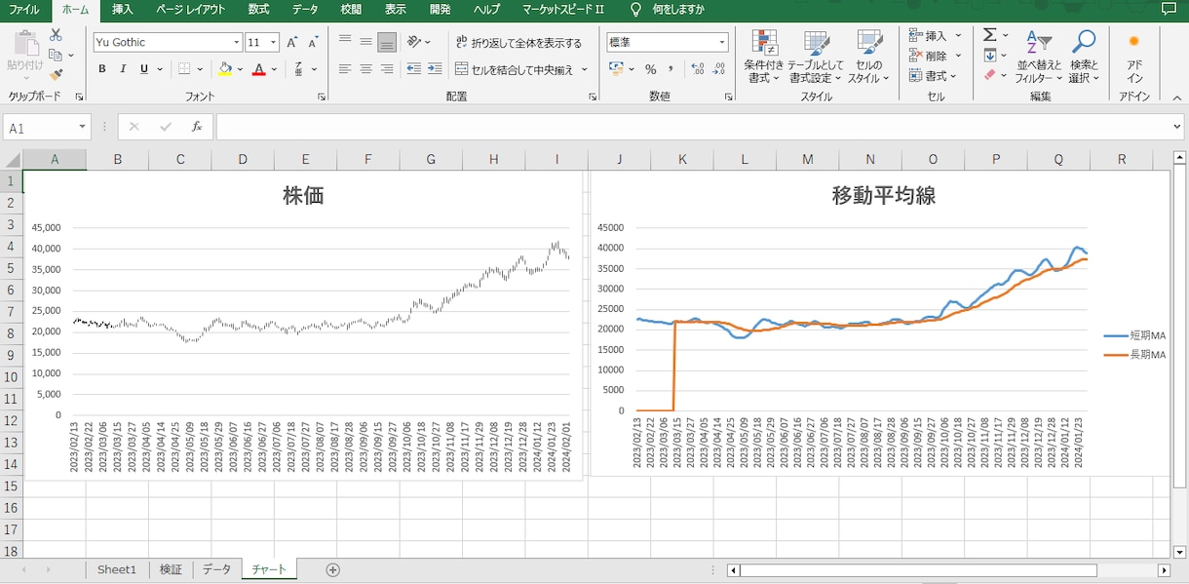Click merge and center セルを結合して中央揃え
Screen dimensions: 1189x584
(x=515, y=69)
